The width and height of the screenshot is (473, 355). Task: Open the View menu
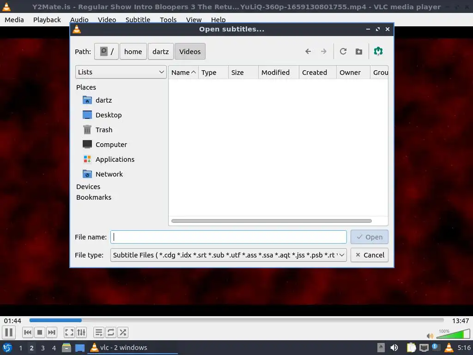tap(194, 19)
